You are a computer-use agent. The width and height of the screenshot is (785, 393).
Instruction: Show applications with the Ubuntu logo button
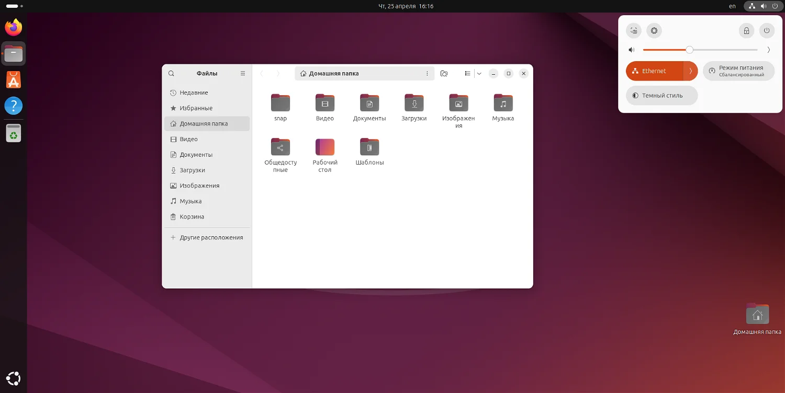pos(14,378)
